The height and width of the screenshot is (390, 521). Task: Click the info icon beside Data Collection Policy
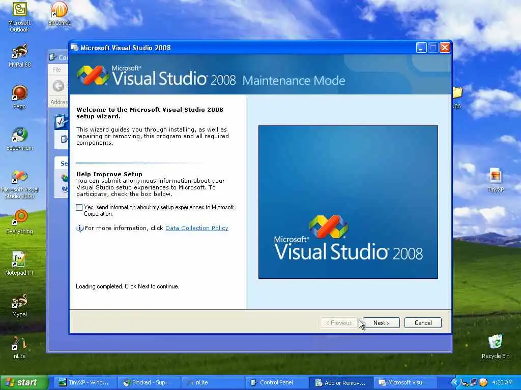pyautogui.click(x=79, y=228)
